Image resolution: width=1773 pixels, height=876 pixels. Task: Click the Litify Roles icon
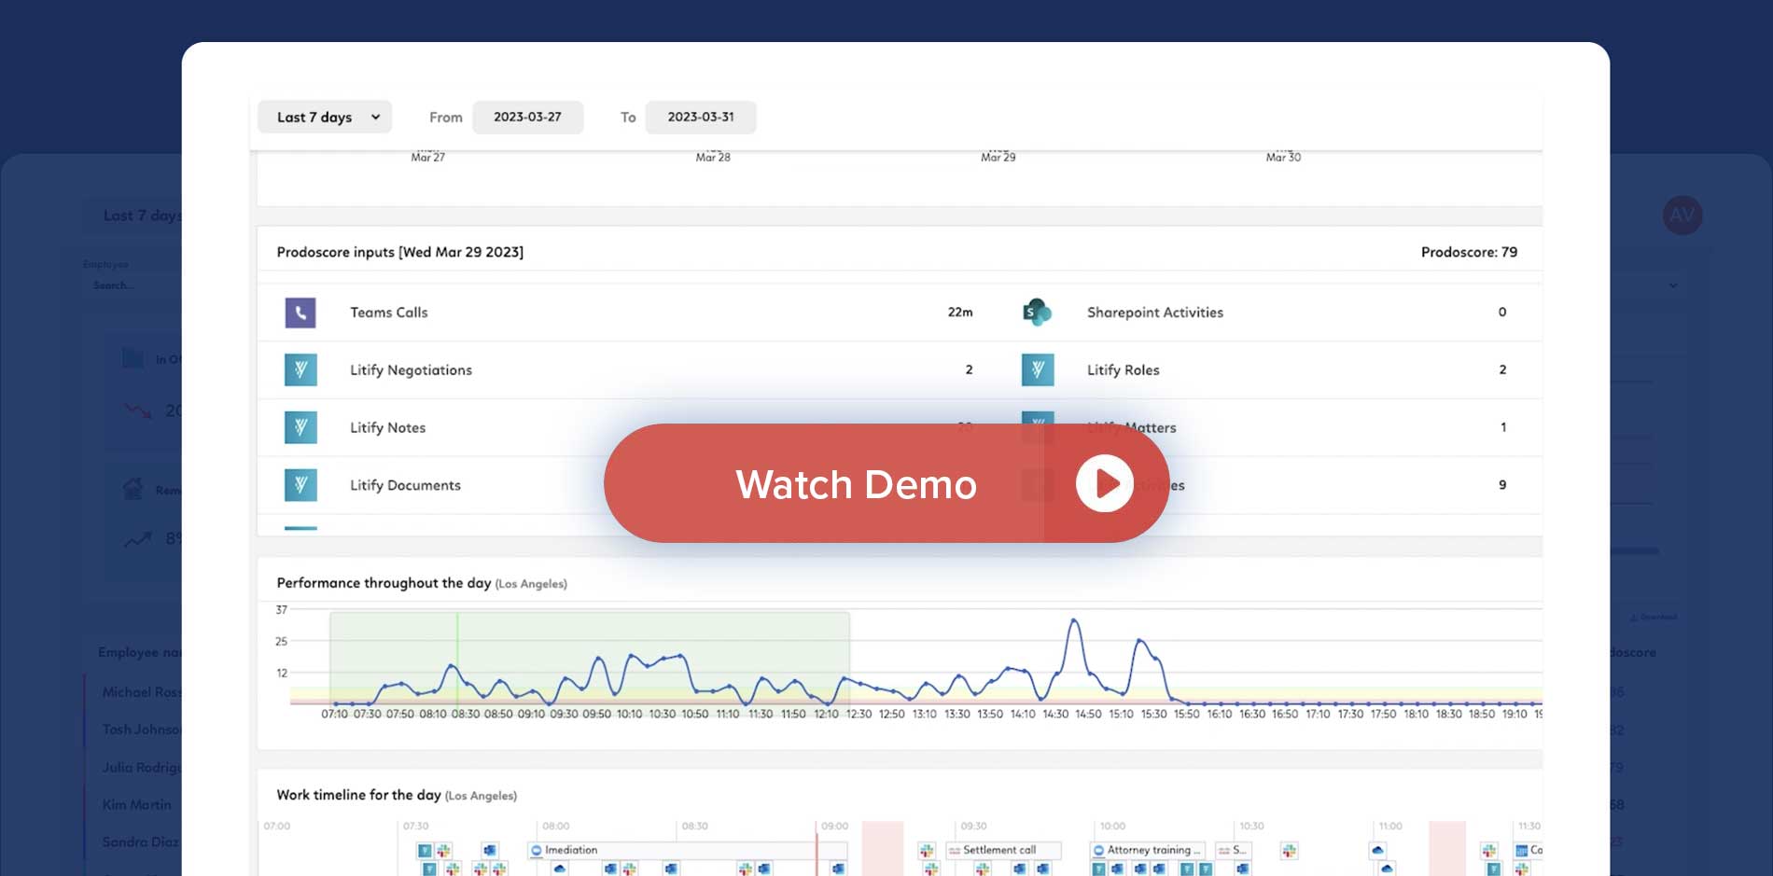pyautogui.click(x=1038, y=370)
